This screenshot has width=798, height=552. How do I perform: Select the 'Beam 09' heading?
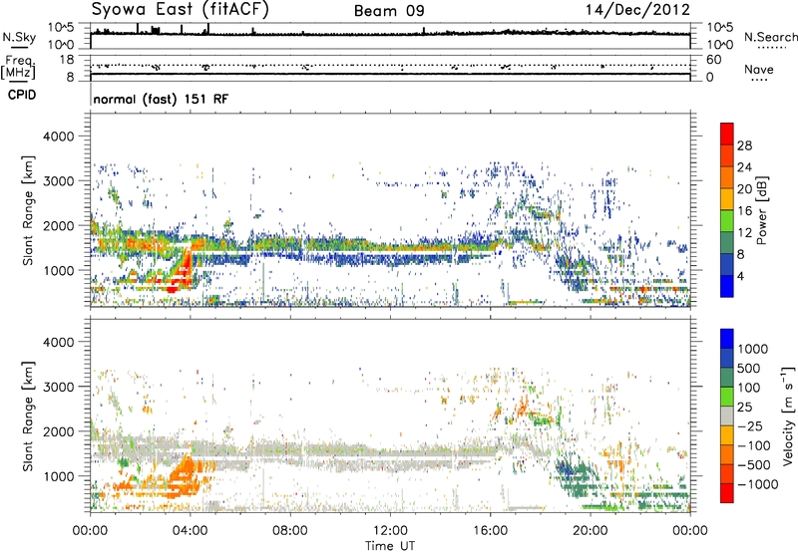tap(389, 11)
